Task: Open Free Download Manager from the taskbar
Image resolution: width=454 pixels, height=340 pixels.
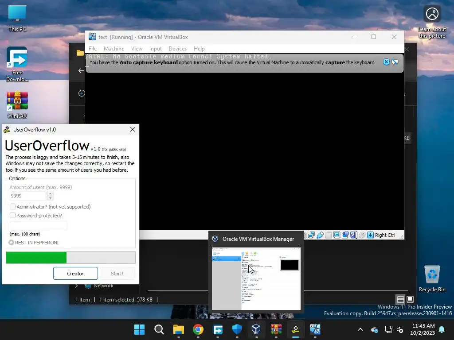Action: click(x=218, y=329)
